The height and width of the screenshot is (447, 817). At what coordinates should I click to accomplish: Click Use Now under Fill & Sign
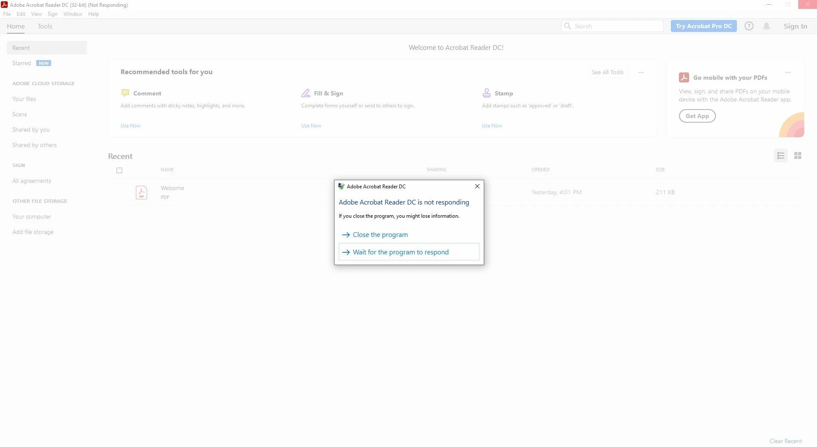click(311, 126)
